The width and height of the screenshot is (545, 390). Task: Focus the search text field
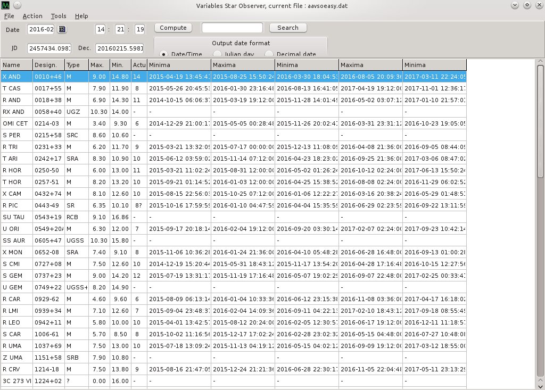click(232, 28)
